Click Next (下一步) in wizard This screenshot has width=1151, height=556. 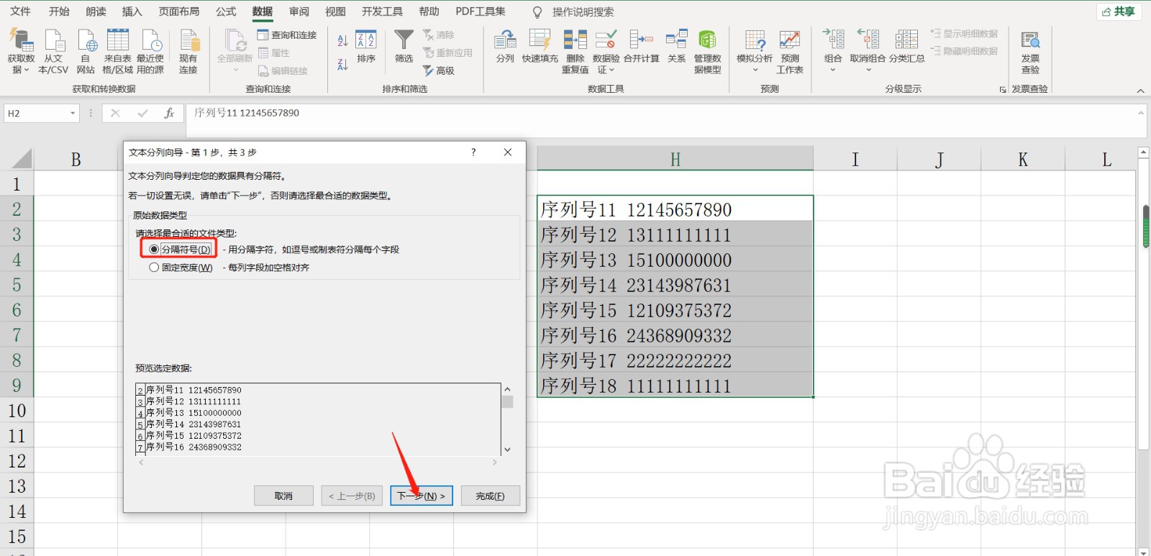[x=422, y=496]
